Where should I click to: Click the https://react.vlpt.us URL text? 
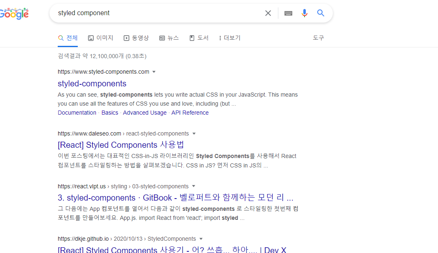82,186
